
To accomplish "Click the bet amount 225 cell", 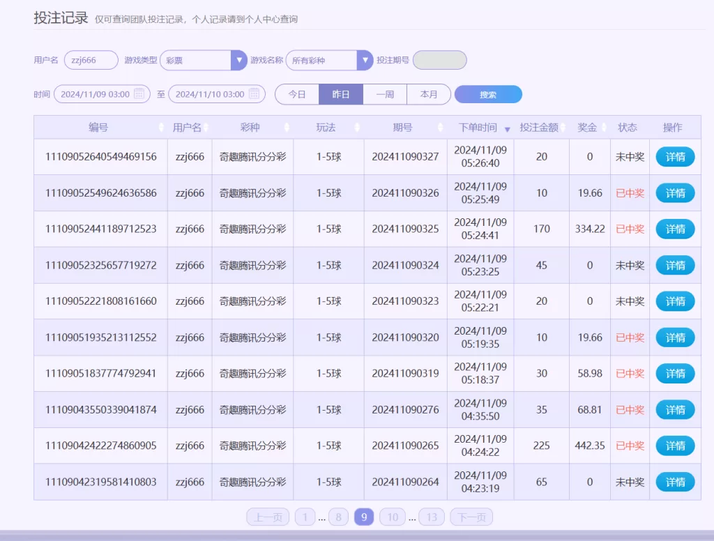I will [x=541, y=445].
